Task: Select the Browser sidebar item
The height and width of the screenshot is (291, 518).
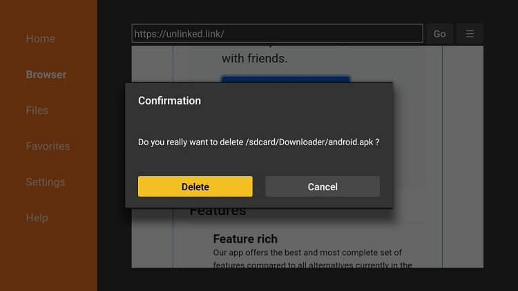Action: pos(46,75)
